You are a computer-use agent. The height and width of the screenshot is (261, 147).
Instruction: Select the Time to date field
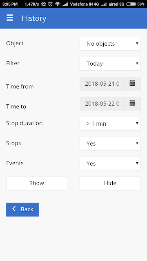[102, 104]
